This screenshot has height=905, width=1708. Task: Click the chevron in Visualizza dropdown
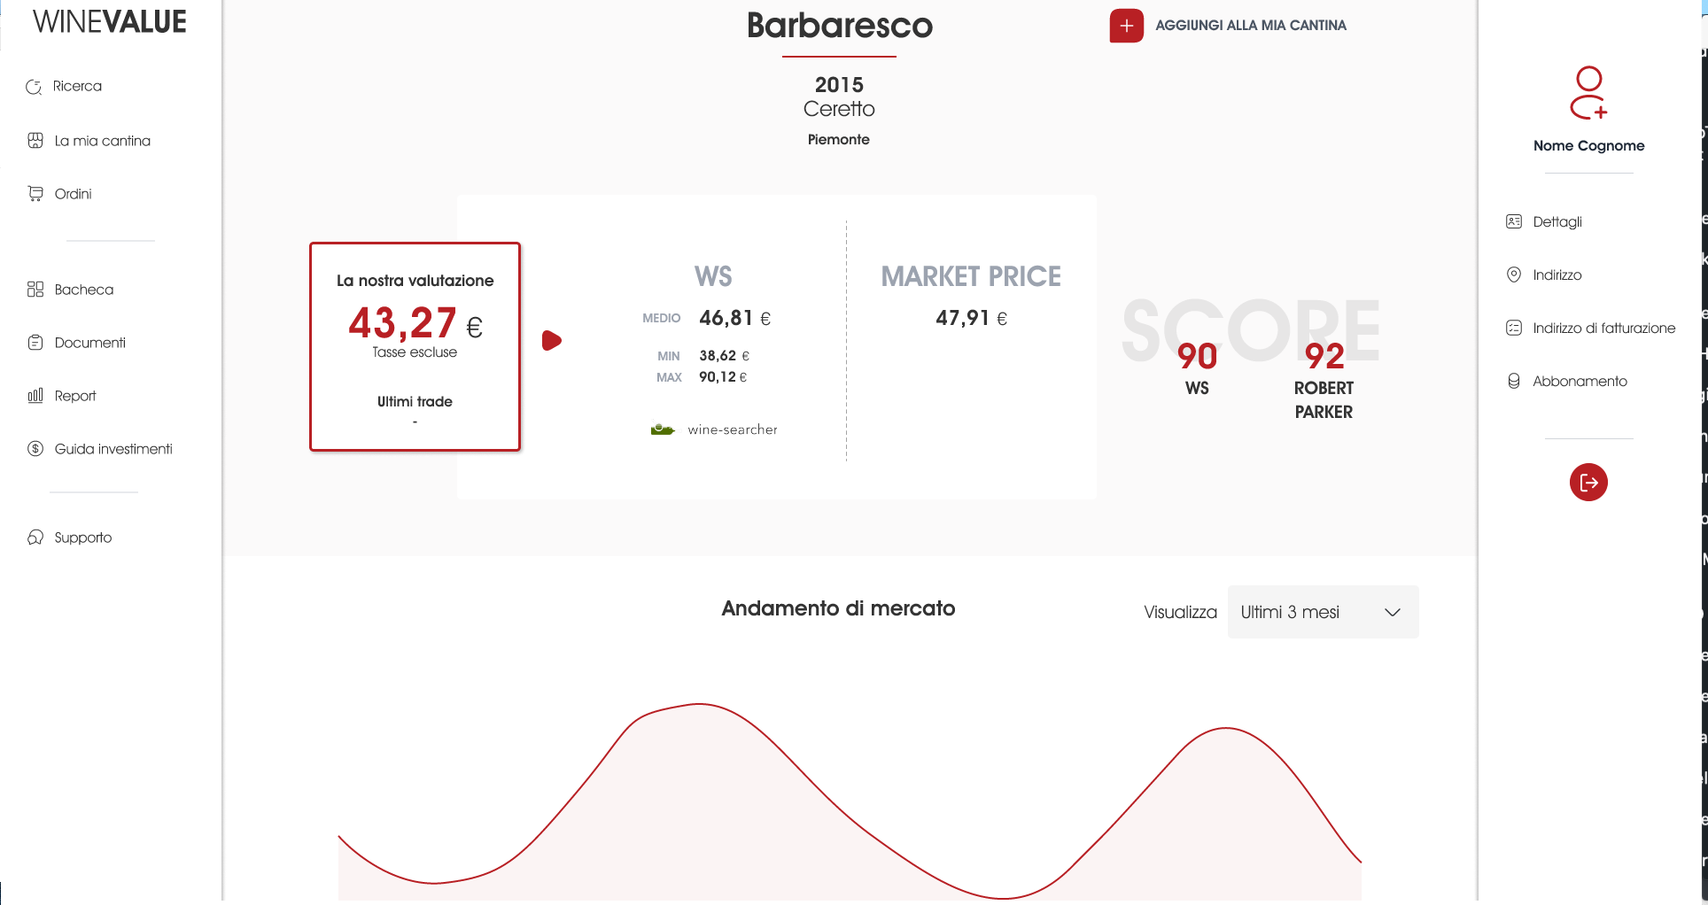pyautogui.click(x=1393, y=613)
